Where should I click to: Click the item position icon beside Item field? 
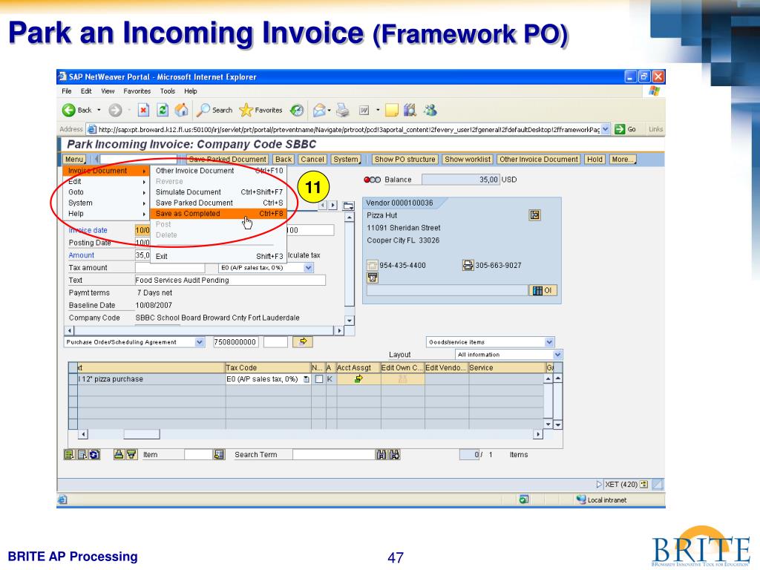pos(219,455)
